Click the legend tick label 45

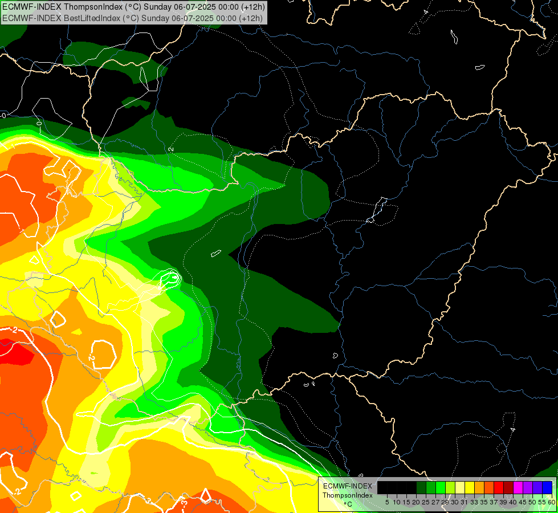point(523,502)
